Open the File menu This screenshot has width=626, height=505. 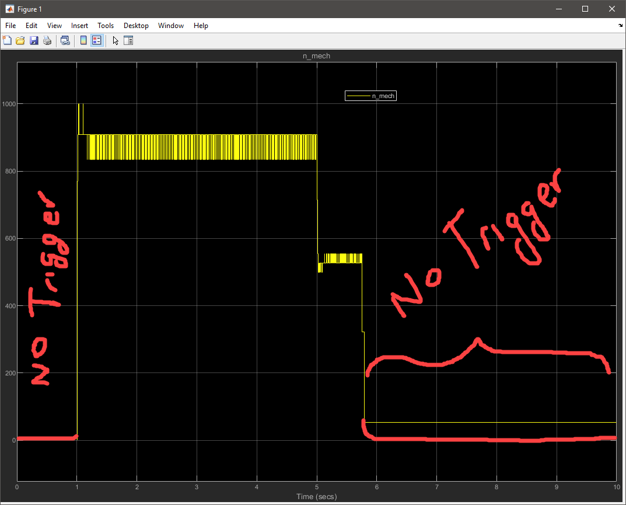coord(11,26)
